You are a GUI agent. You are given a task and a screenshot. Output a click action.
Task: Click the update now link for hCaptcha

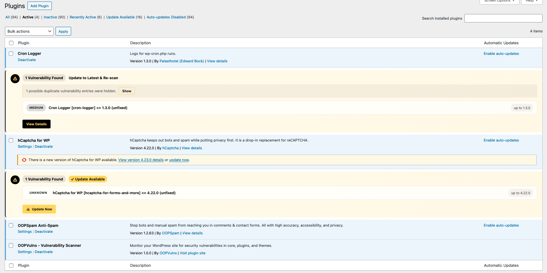179,160
